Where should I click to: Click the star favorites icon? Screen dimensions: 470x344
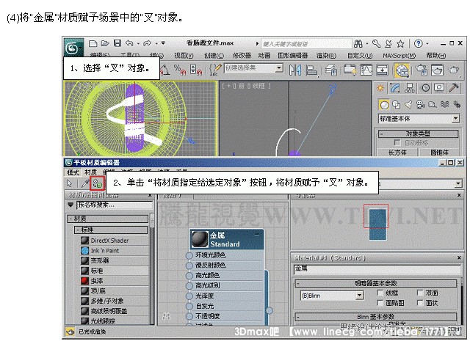(400, 44)
